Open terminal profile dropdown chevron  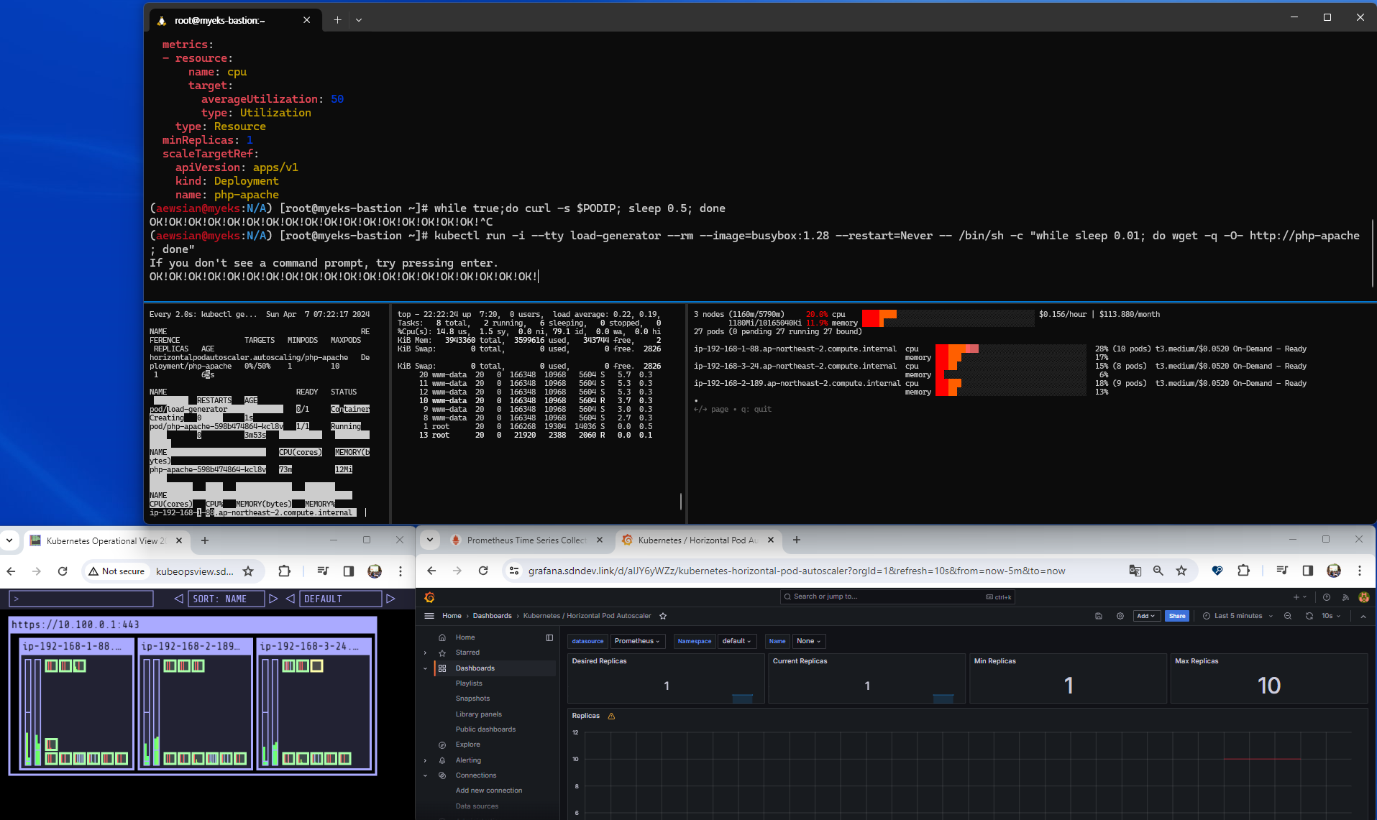[x=359, y=20]
